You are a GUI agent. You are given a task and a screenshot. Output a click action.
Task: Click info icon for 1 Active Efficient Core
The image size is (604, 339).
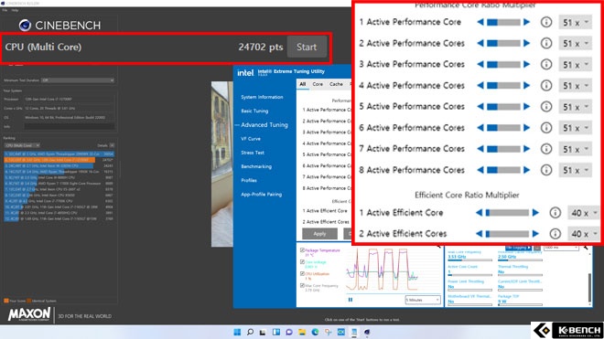[555, 212]
